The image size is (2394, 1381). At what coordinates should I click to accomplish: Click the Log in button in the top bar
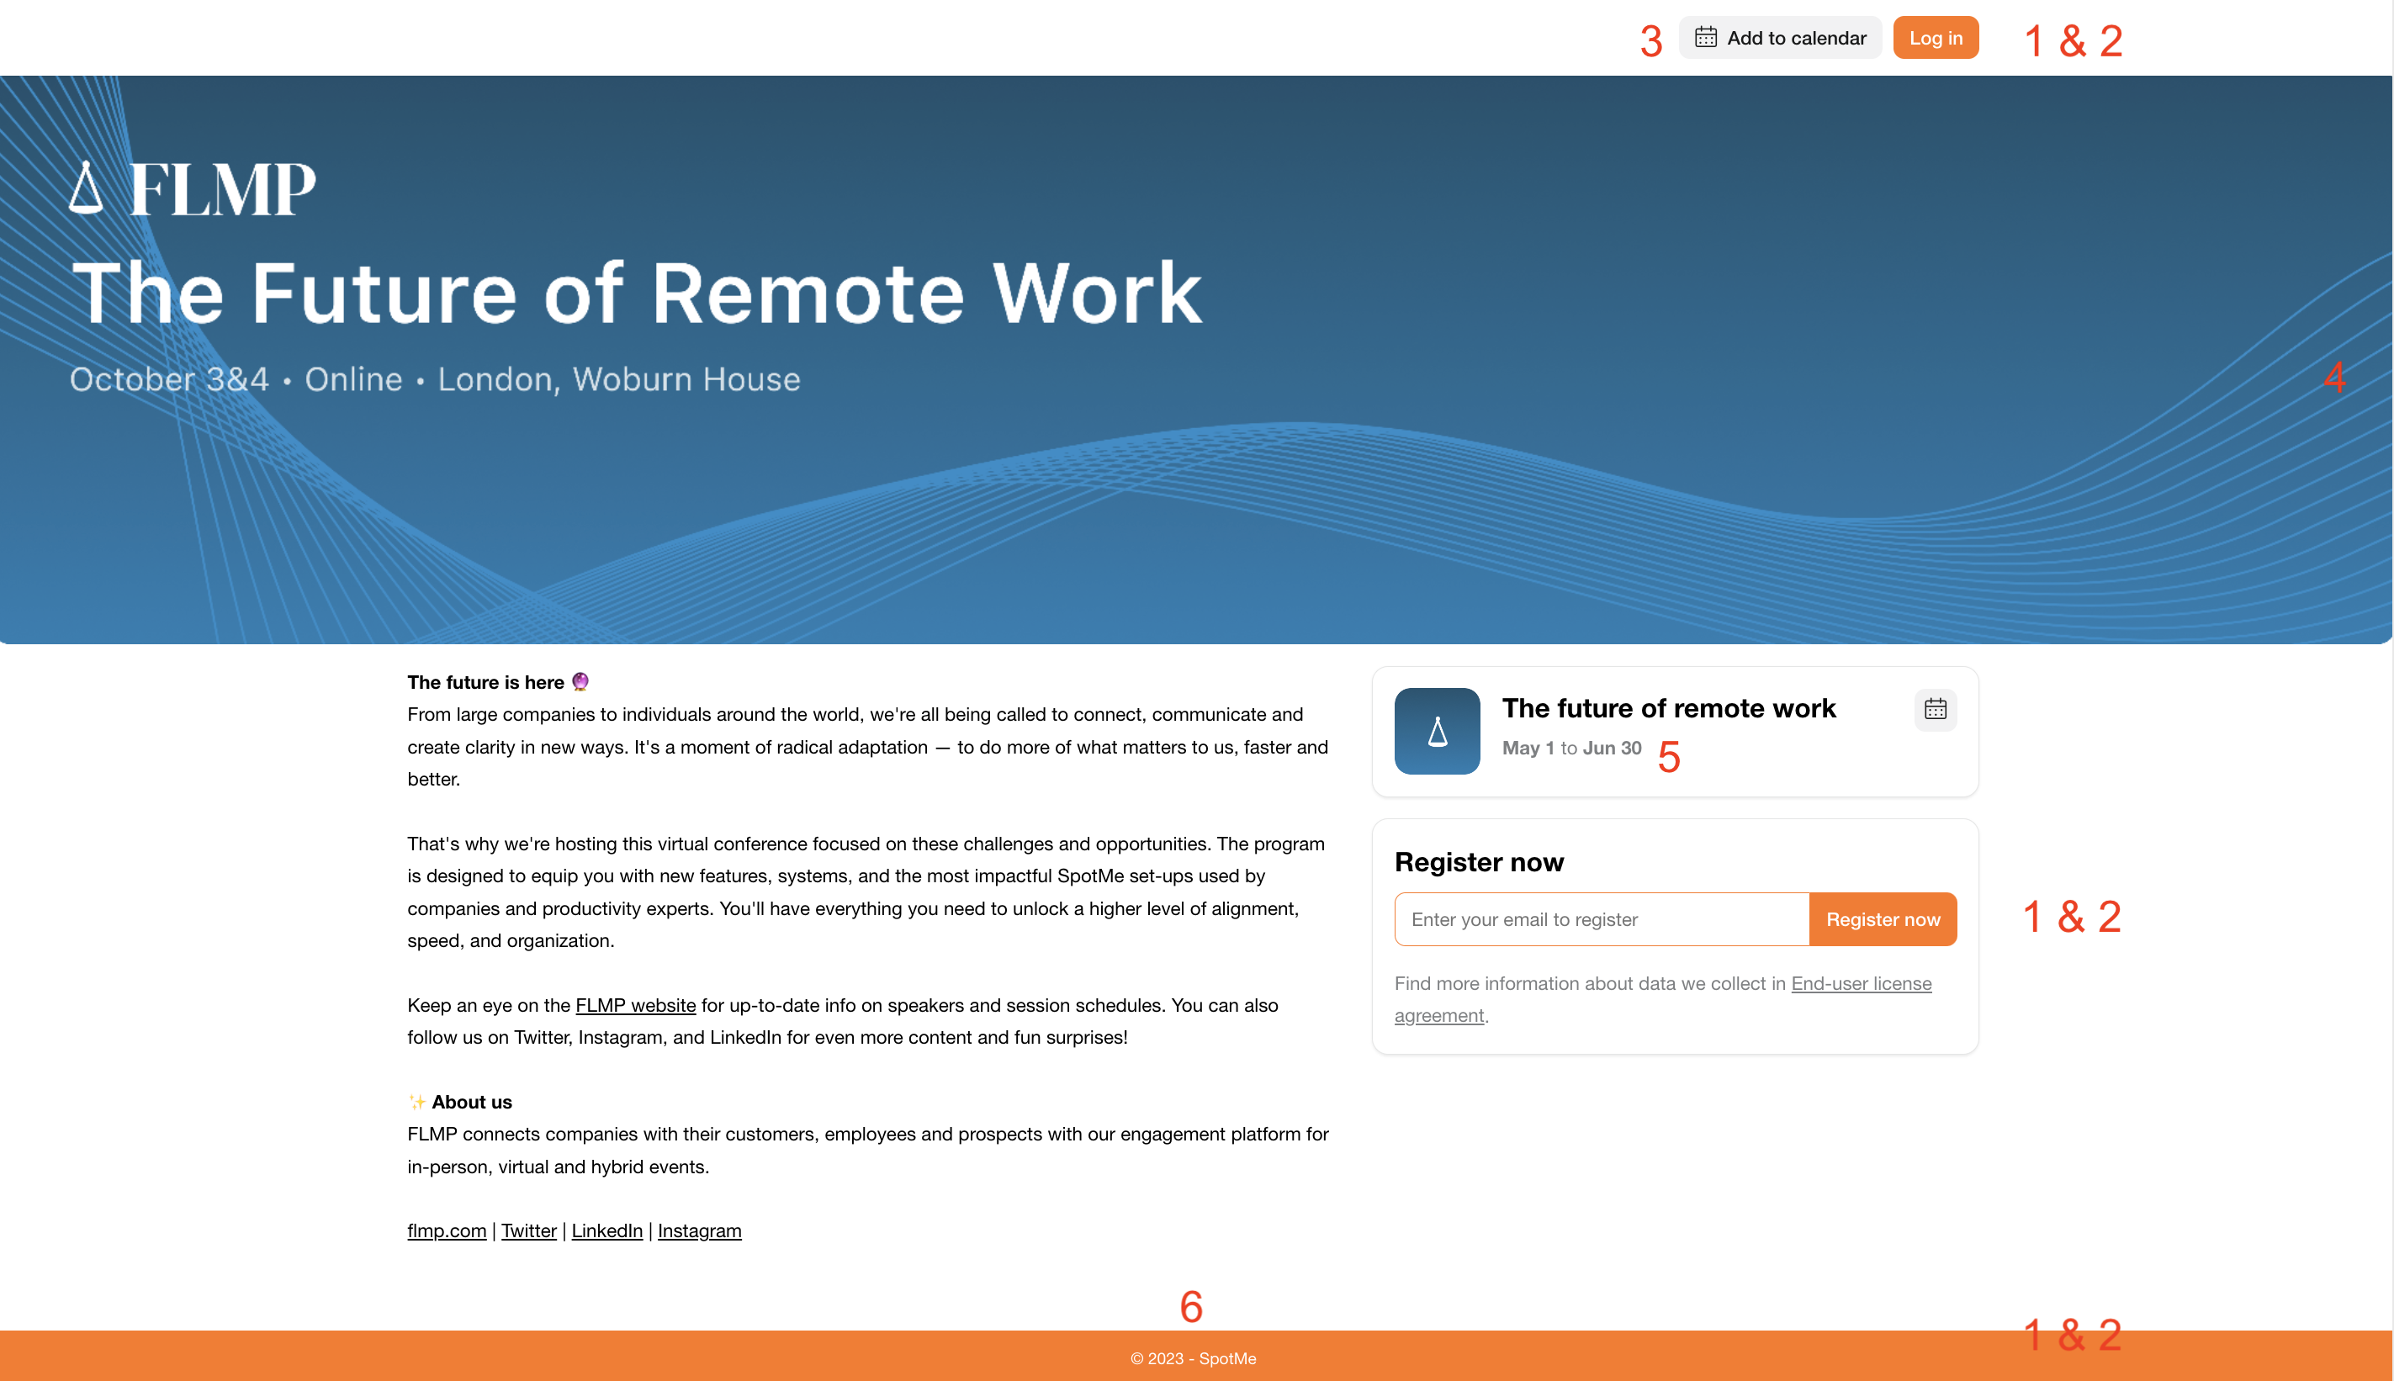pyautogui.click(x=1936, y=36)
